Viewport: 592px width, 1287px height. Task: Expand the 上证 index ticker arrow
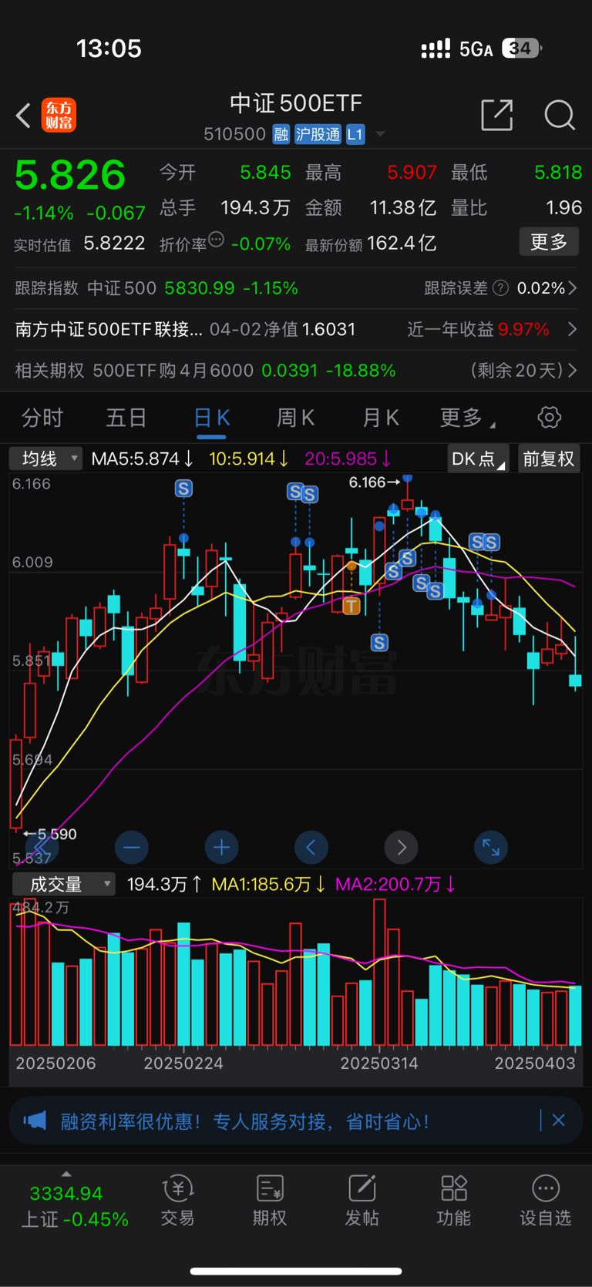66,1174
